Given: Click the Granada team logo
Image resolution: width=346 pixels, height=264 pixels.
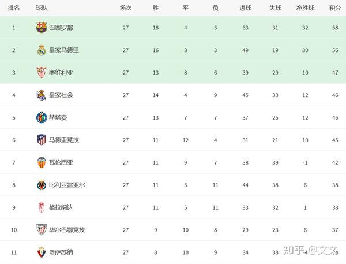Looking at the screenshot, I should point(42,207).
